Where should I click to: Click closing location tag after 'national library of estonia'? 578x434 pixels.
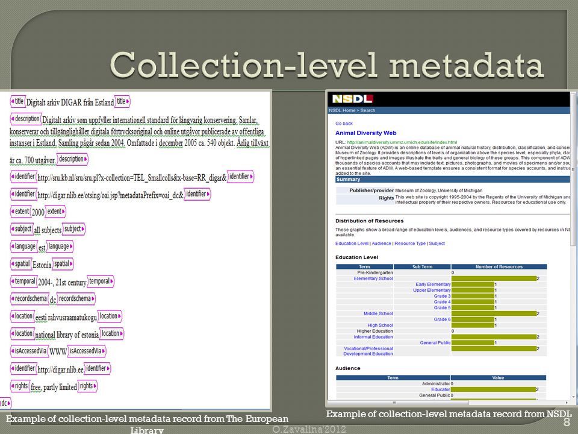coord(112,333)
